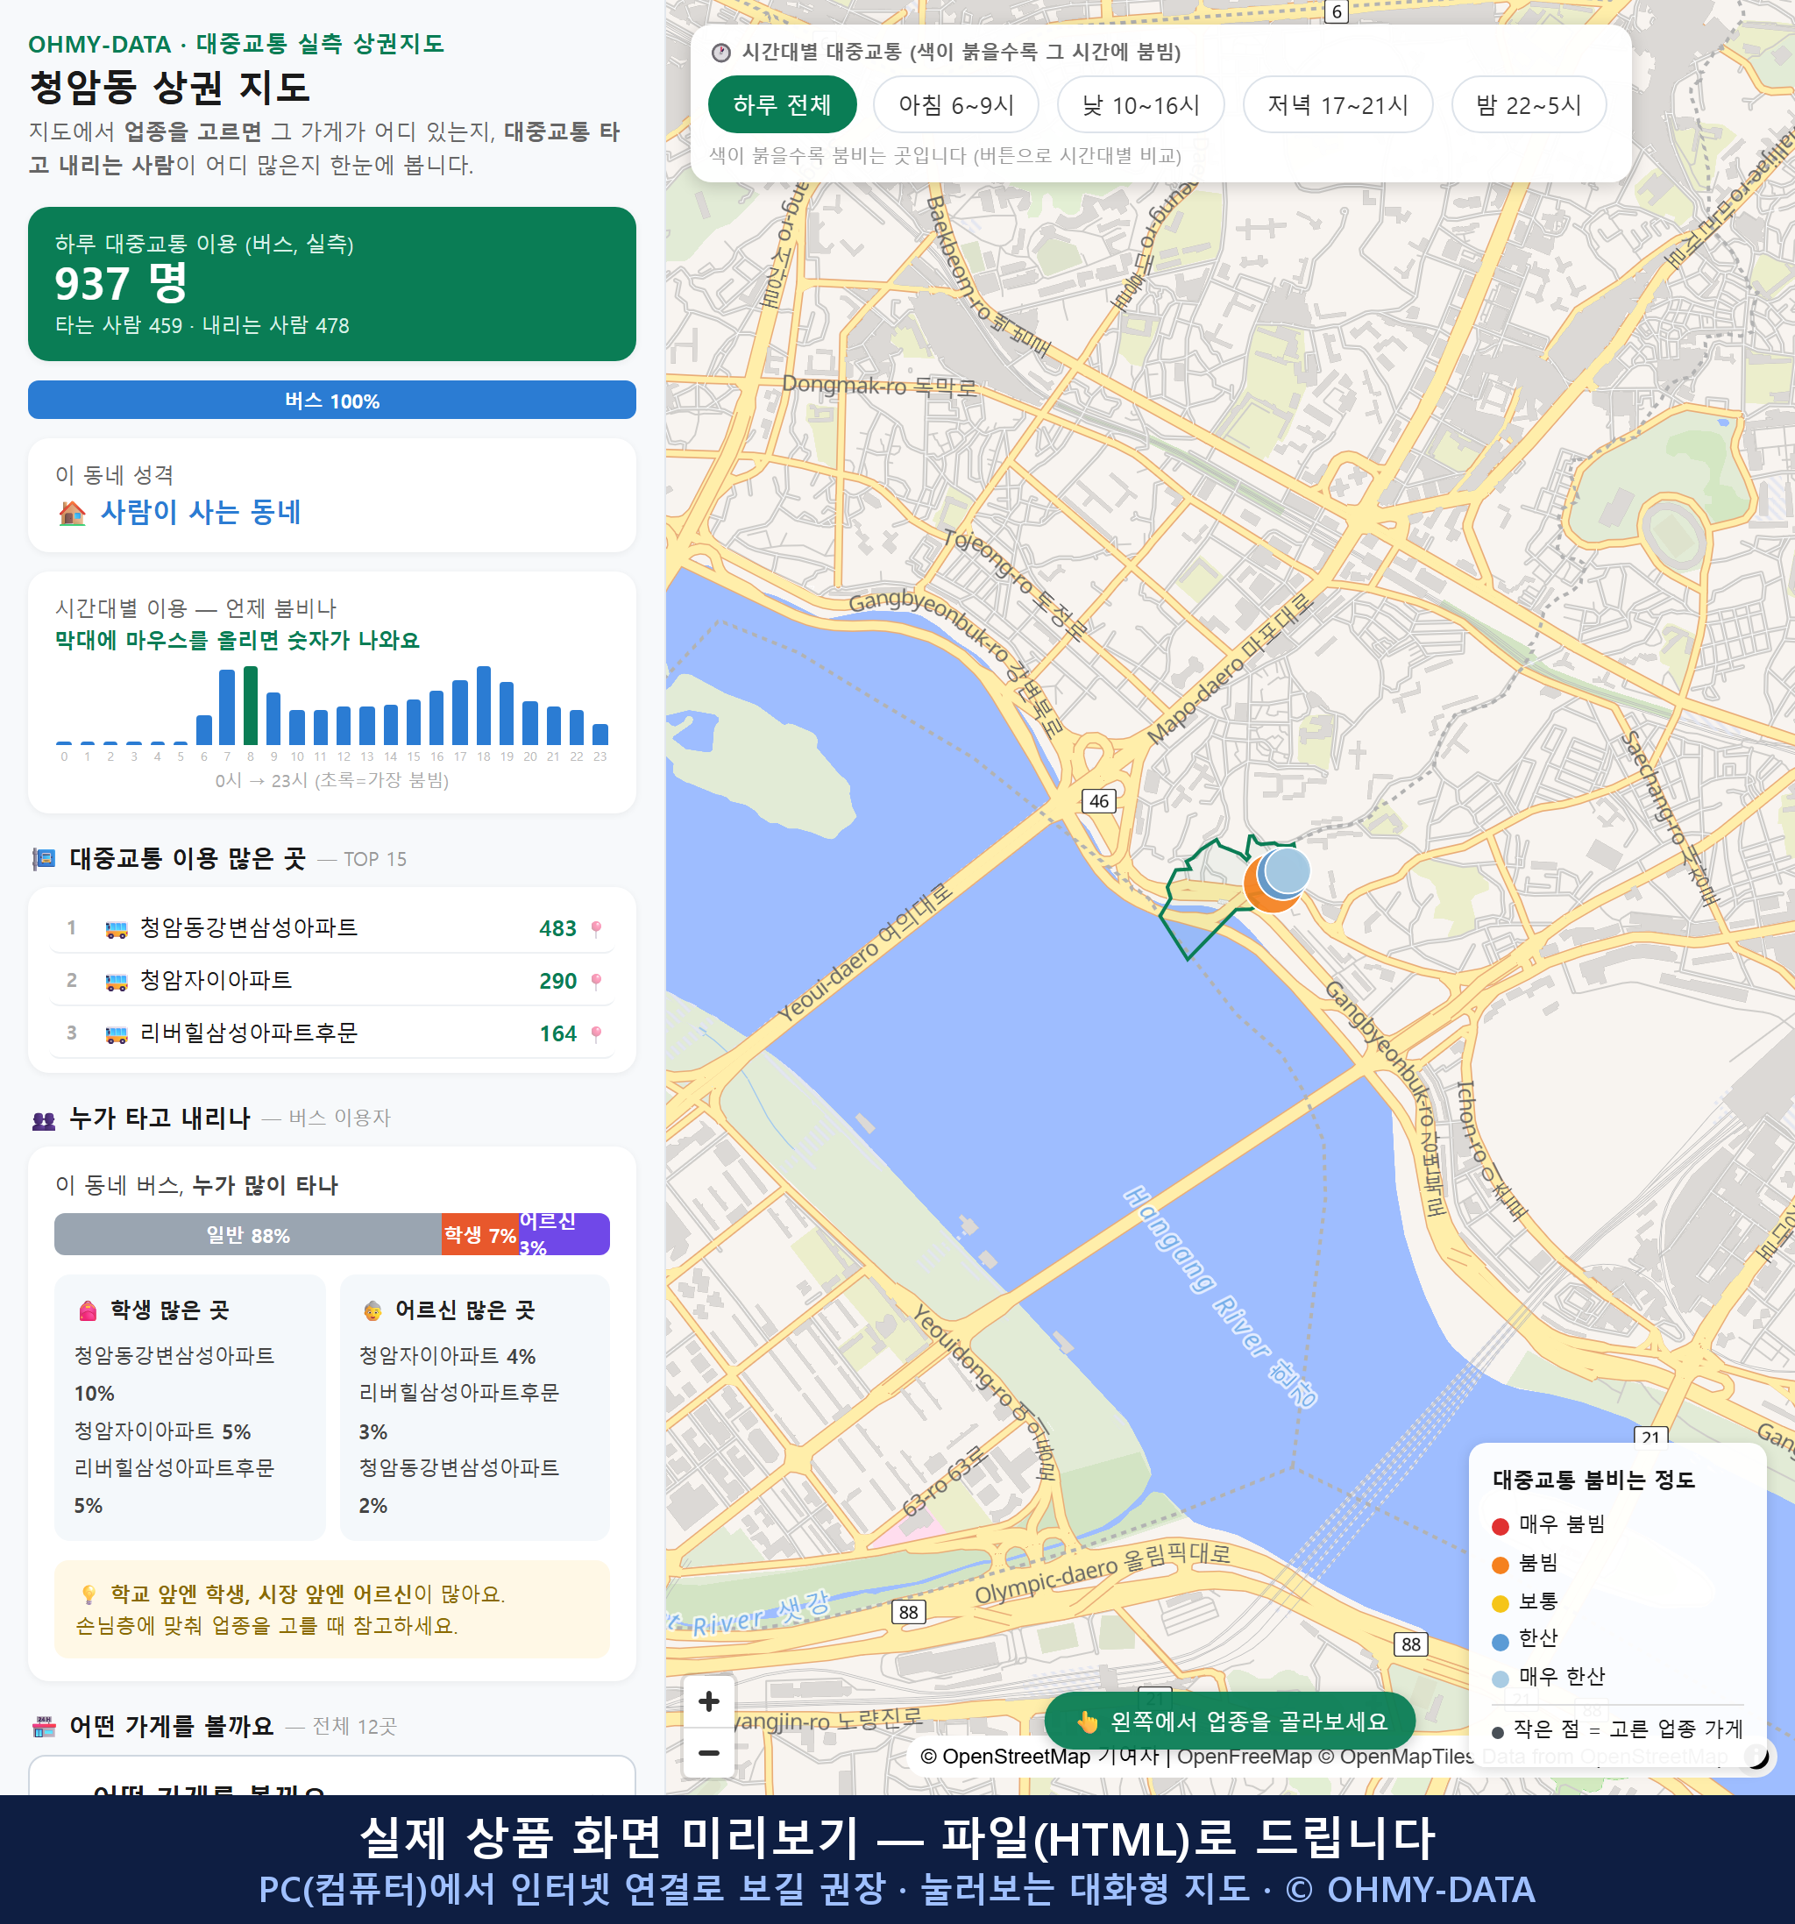Screen dimensions: 1795x1924
Task: Click the people icon beside 누가 타고 내리나
Action: pos(44,1119)
